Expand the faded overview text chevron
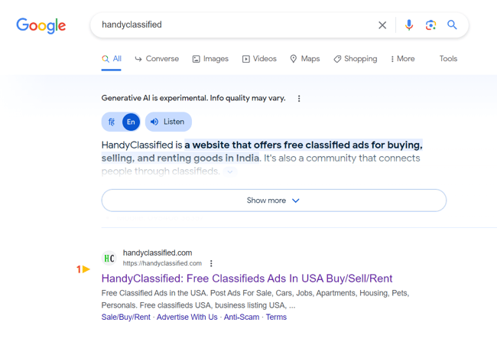This screenshot has height=339, width=497. [230, 171]
